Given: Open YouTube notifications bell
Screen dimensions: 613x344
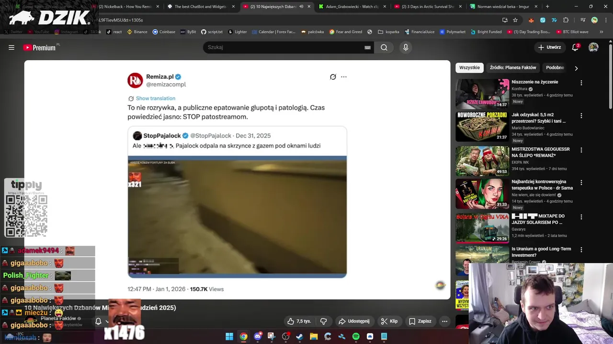Looking at the screenshot, I should pos(575,47).
